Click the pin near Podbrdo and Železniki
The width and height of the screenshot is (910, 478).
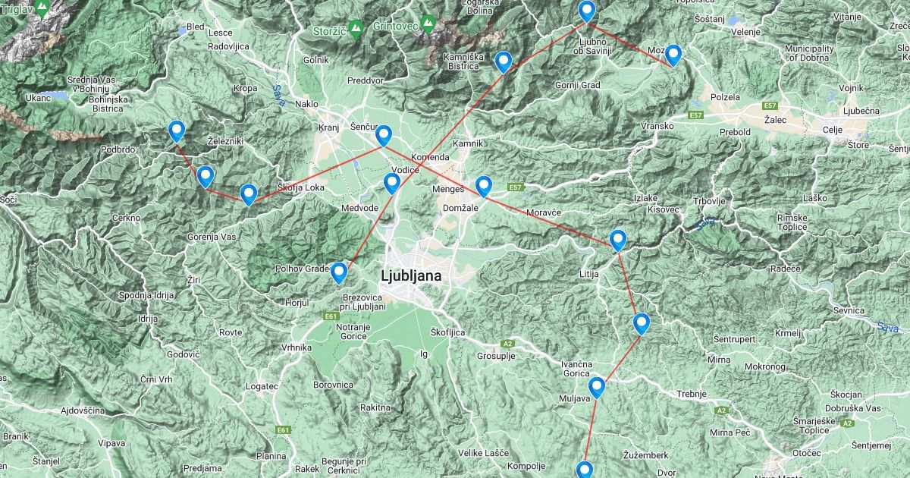177,132
